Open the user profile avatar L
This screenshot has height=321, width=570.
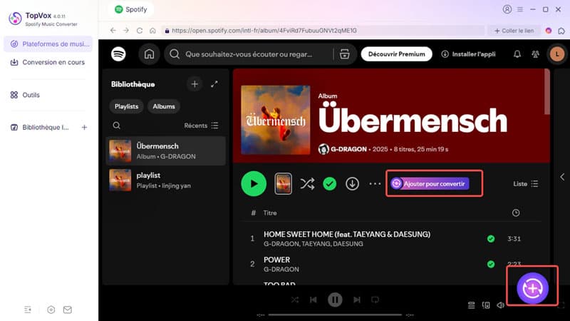tap(557, 54)
